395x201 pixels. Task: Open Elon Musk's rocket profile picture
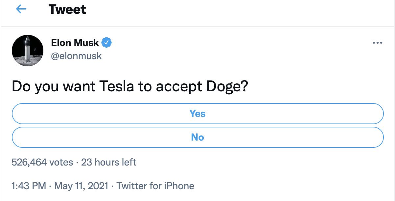(28, 50)
